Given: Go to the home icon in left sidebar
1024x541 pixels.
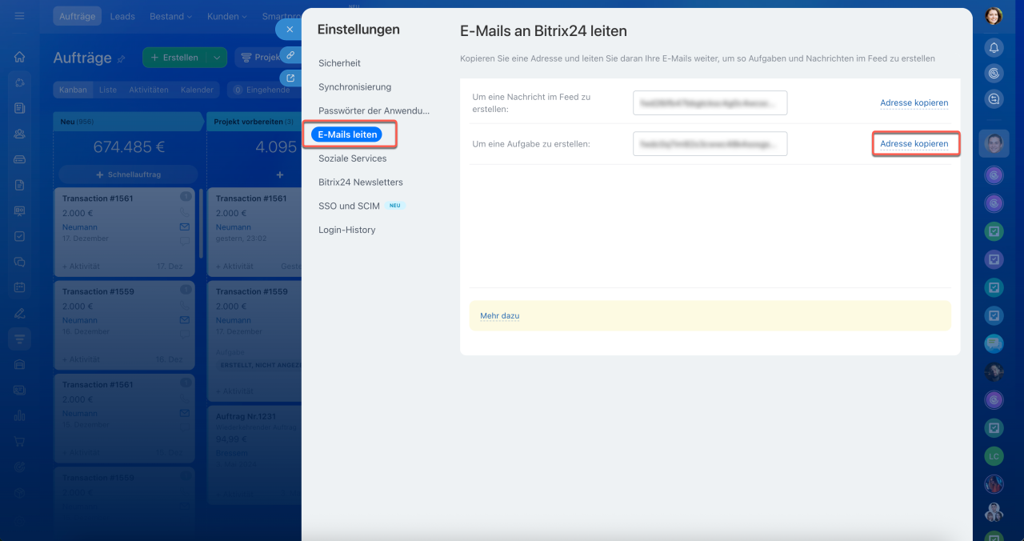Looking at the screenshot, I should click(x=20, y=57).
